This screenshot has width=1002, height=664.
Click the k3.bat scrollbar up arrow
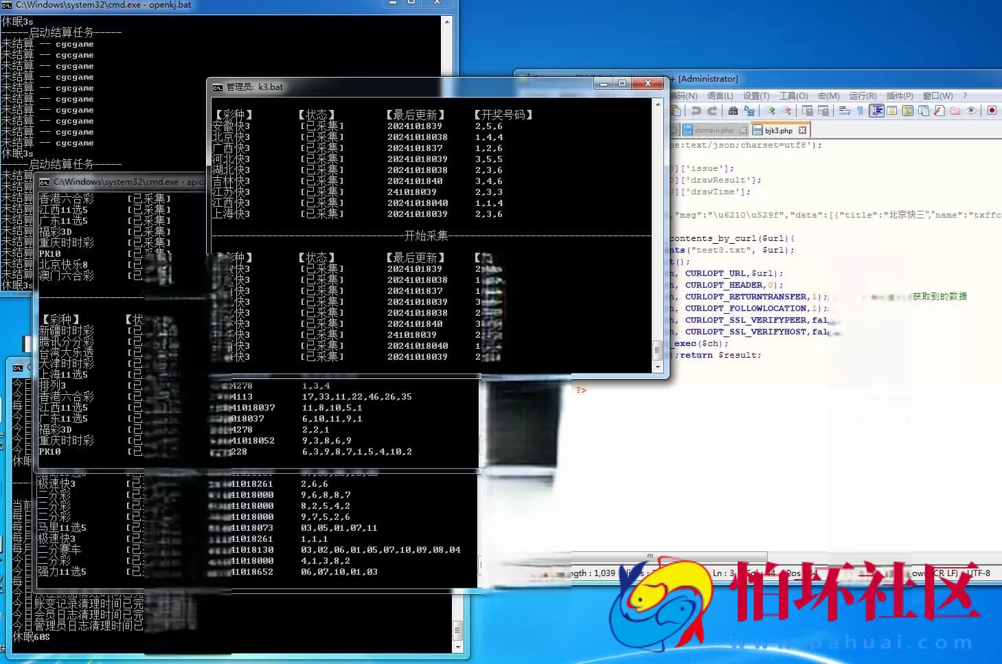(657, 104)
